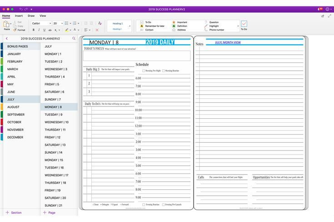Click inside the Today's Focus box
The width and height of the screenshot is (334, 222).
[x=137, y=56]
